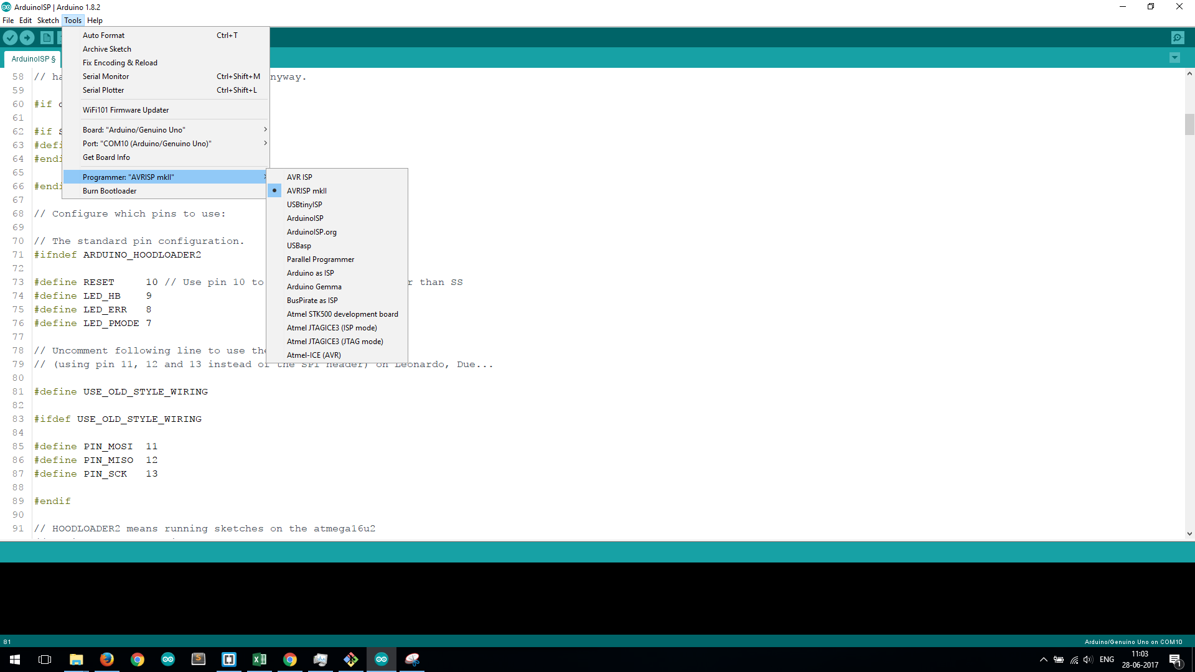Open Git taskbar icon
Viewport: 1195px width, 672px height.
point(350,660)
